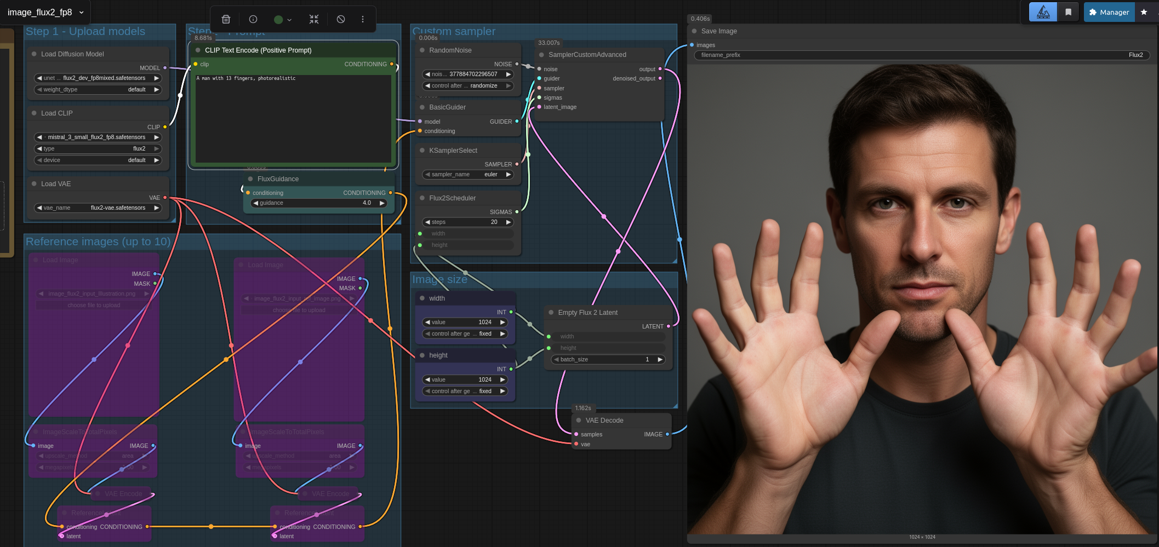The width and height of the screenshot is (1159, 547).
Task: Edit the filename_prefix field in Save Image
Action: click(921, 55)
